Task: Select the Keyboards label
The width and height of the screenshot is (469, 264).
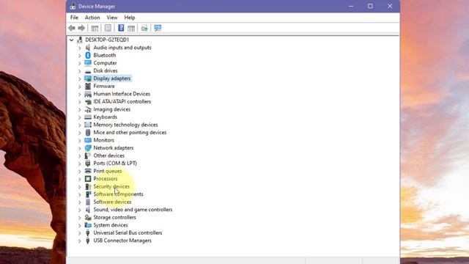Action: click(x=106, y=117)
